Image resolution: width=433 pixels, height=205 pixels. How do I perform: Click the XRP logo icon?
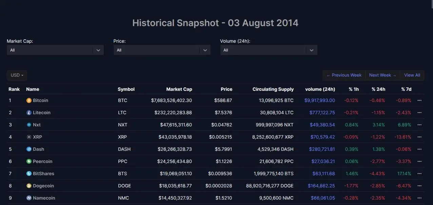pyautogui.click(x=29, y=137)
